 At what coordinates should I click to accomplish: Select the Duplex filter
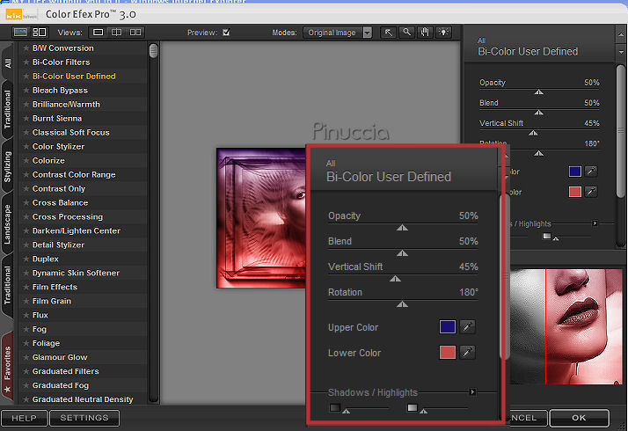tap(45, 259)
